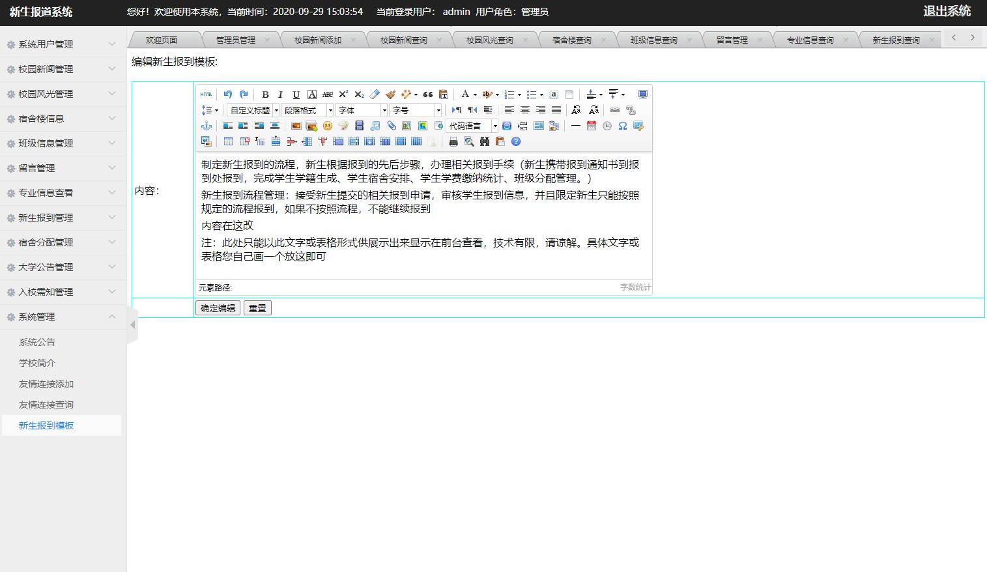Insert special character with the Ω icon
Image resolution: width=987 pixels, height=572 pixels.
pyautogui.click(x=622, y=125)
